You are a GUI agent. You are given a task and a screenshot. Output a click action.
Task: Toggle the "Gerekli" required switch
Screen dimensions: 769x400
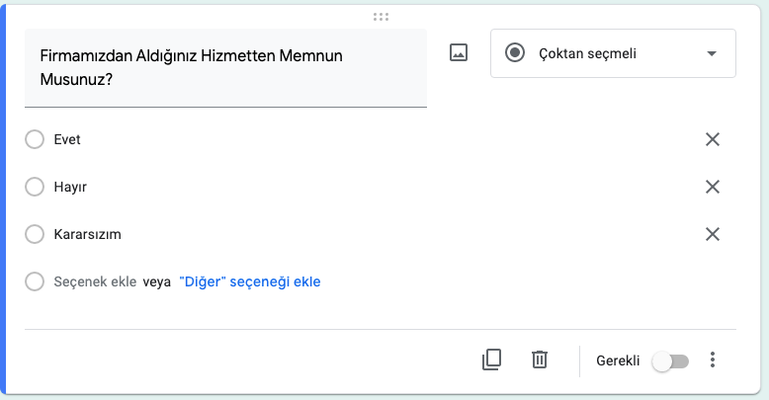click(x=670, y=361)
